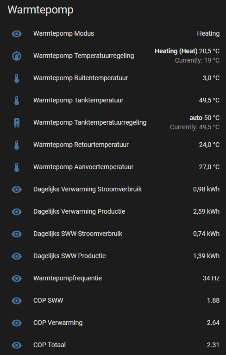Screen dimensions: 226x355
Task: Click the 0,74 kWh SWW Stroomverbruik value
Action: 206,234
